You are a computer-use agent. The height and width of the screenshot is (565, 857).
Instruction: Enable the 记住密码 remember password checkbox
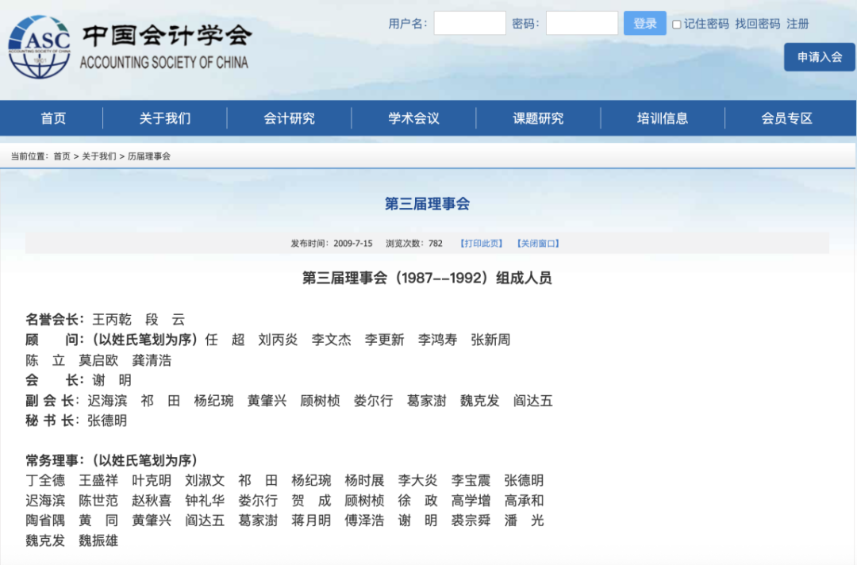(677, 25)
